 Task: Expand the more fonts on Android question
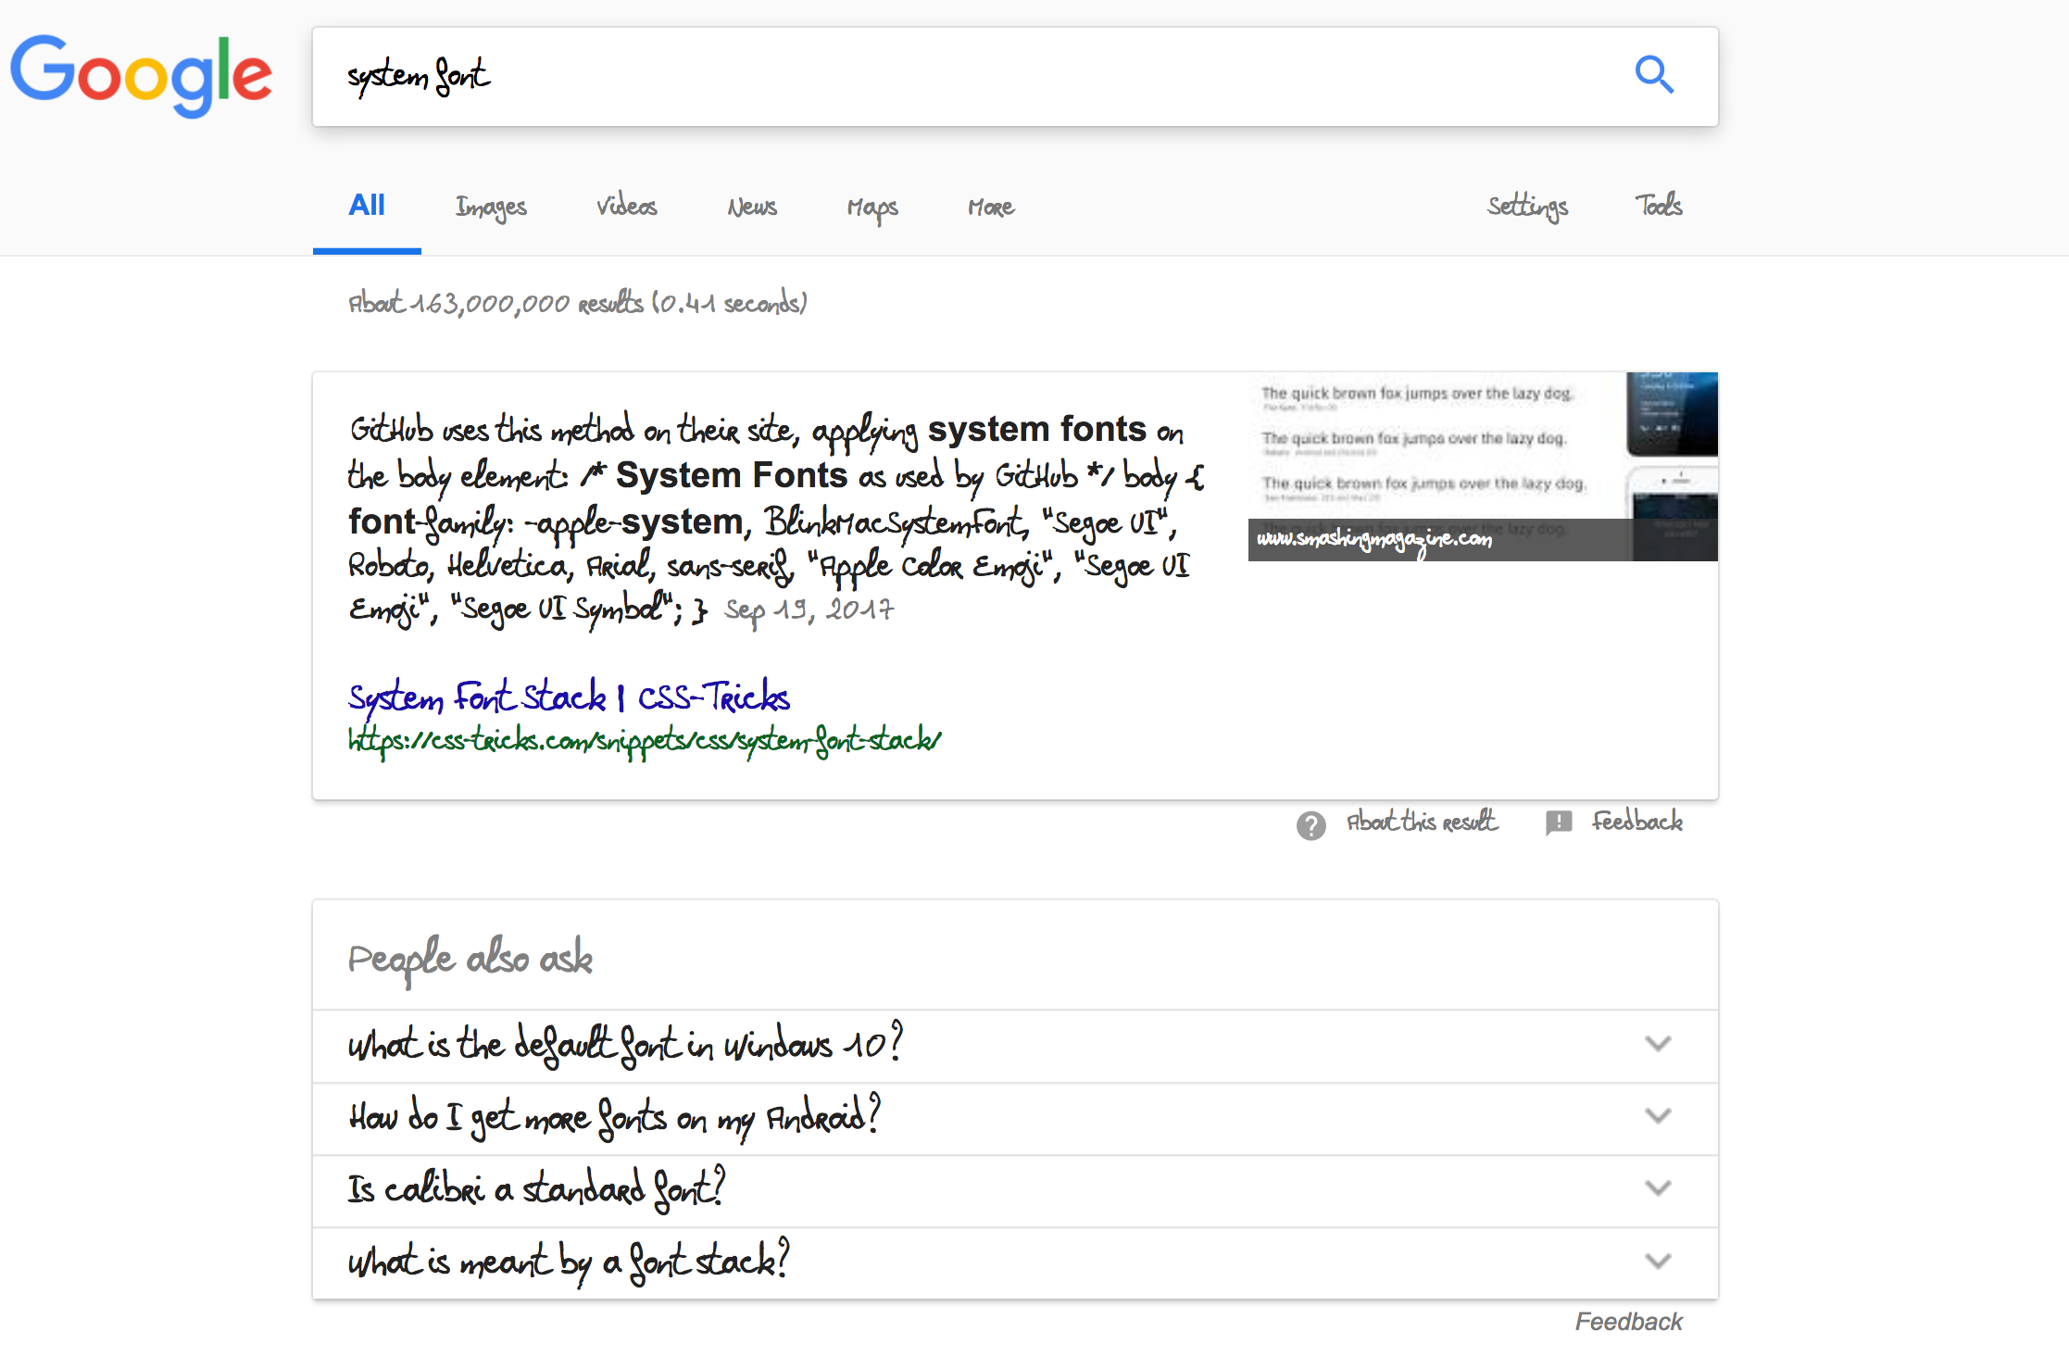1015,1118
